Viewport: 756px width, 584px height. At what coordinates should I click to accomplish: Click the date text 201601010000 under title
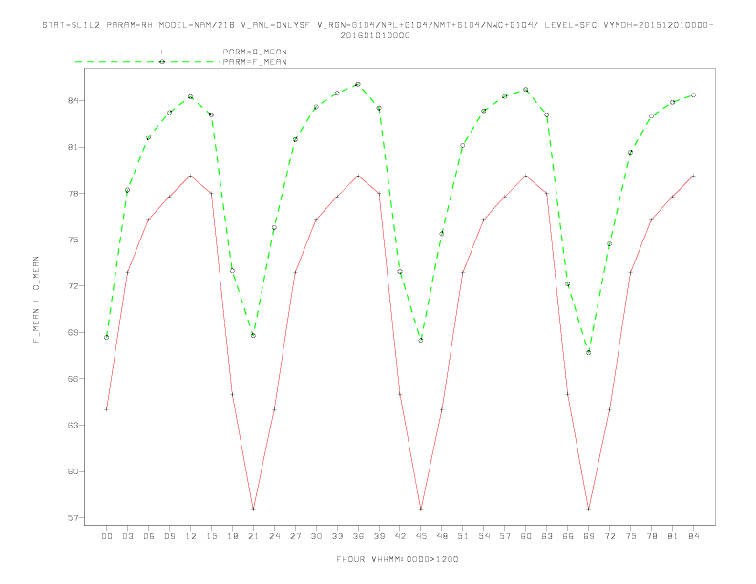tap(375, 35)
